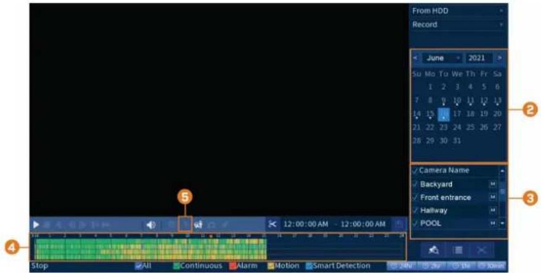Click the scissors clip video icon
541x273 pixels.
(x=272, y=224)
